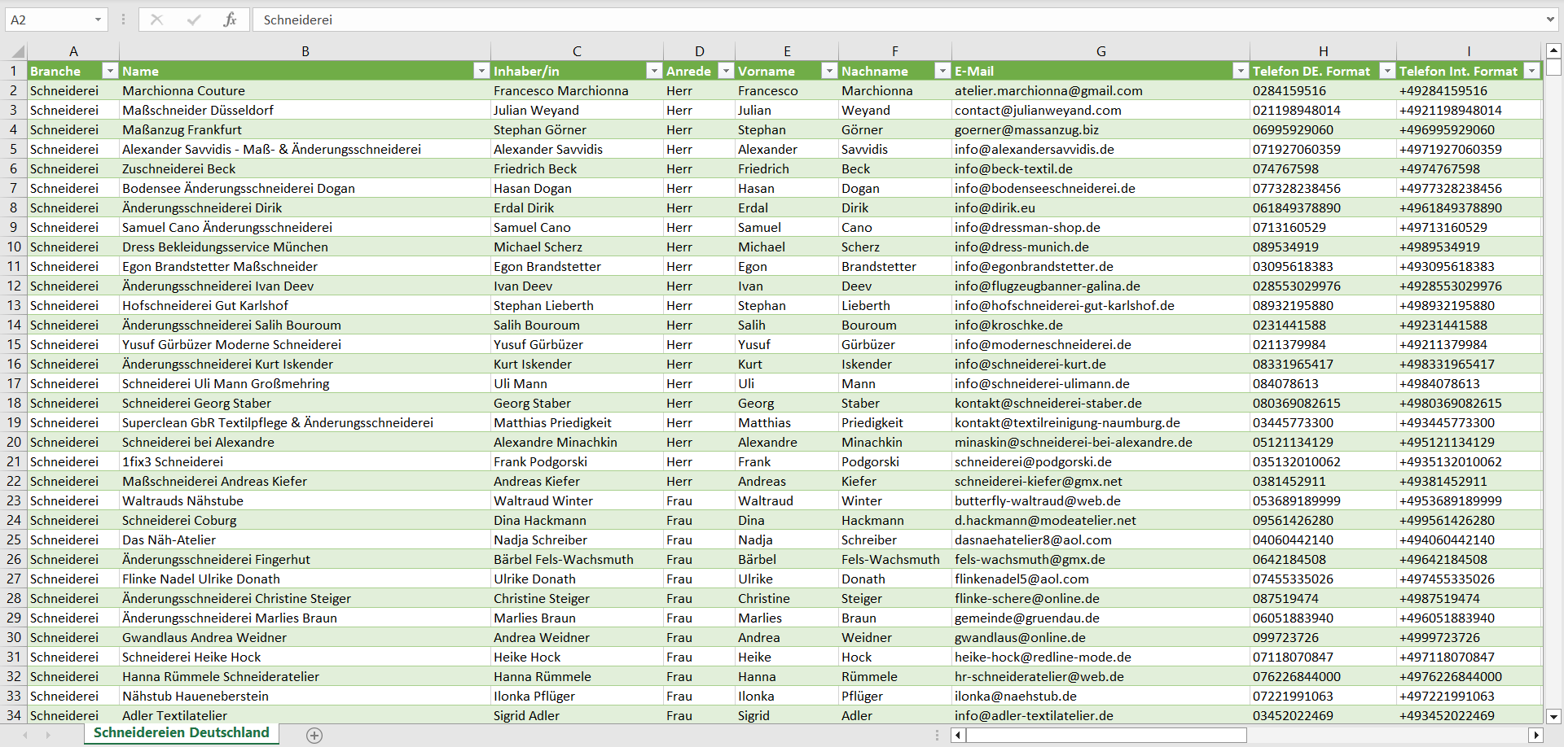Open the Name Box dropdown arrow
The width and height of the screenshot is (1564, 747).
pos(98,20)
